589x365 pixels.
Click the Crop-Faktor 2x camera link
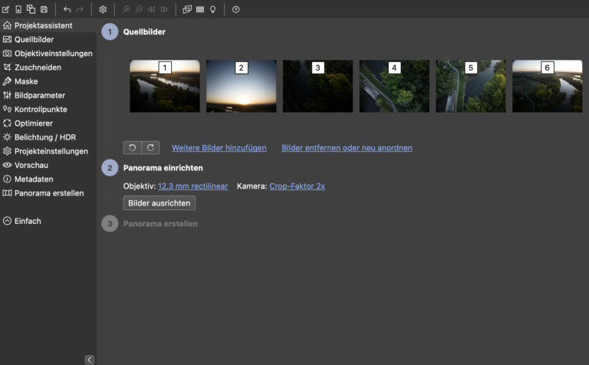point(297,186)
